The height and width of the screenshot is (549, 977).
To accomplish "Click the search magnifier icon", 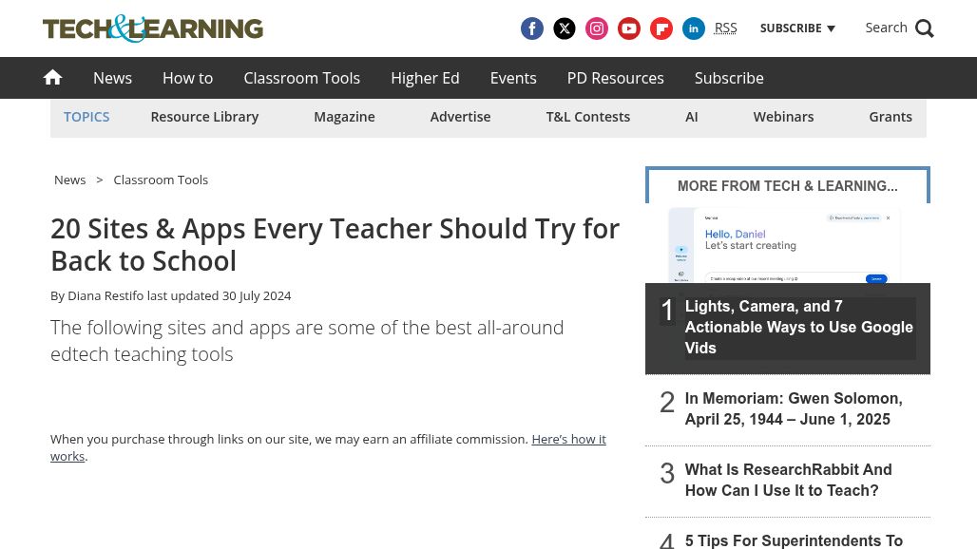I will pyautogui.click(x=924, y=28).
